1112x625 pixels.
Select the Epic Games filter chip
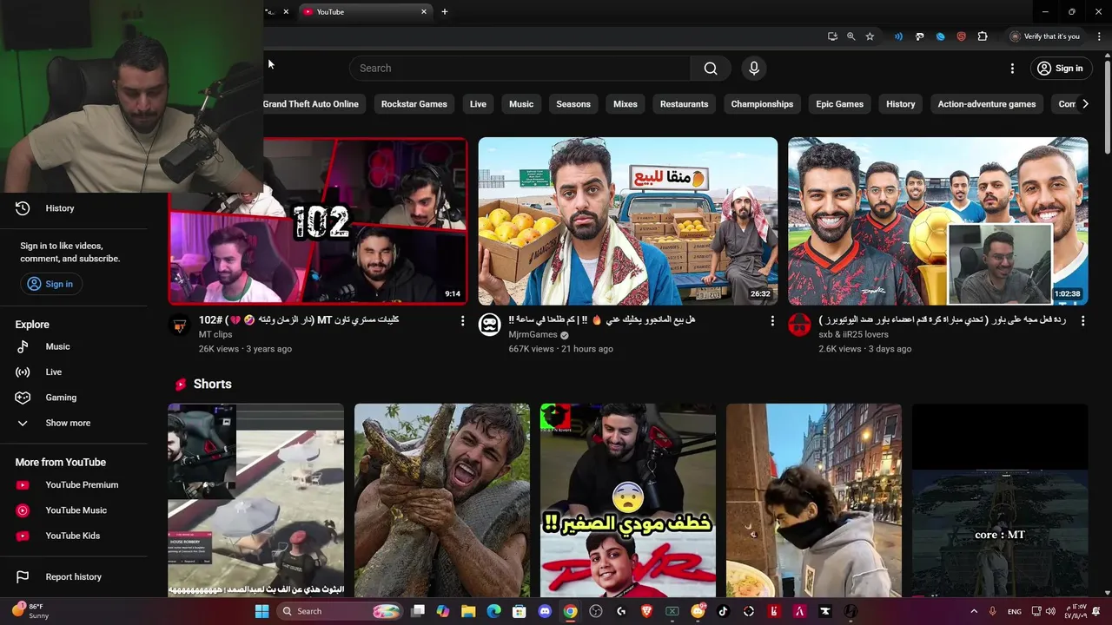[x=839, y=104]
